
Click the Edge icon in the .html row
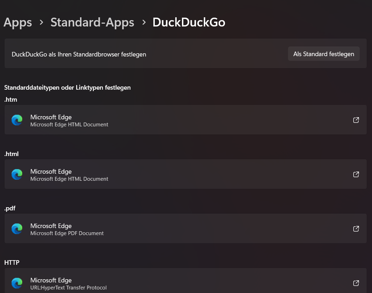click(17, 174)
